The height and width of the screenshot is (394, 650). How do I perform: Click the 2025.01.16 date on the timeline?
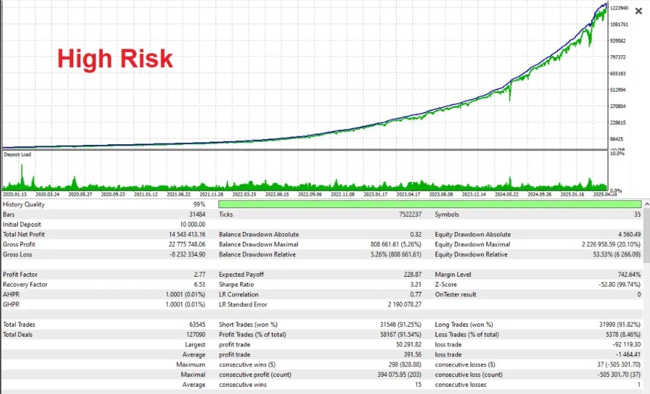(572, 194)
